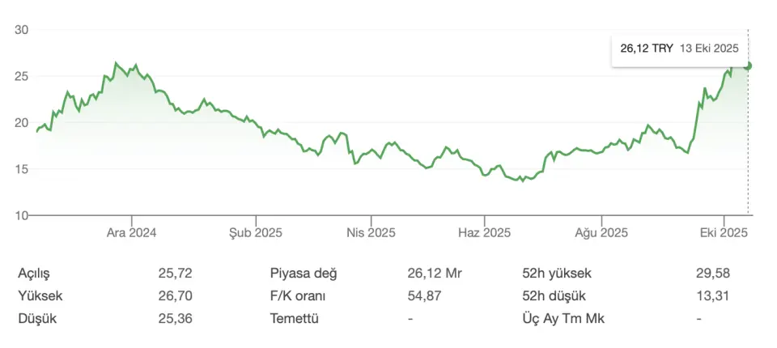Select the Şub 2025 axis label
The height and width of the screenshot is (348, 777).
[x=257, y=233]
